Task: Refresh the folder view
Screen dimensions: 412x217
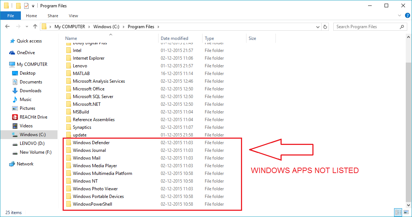Action: 325,26
